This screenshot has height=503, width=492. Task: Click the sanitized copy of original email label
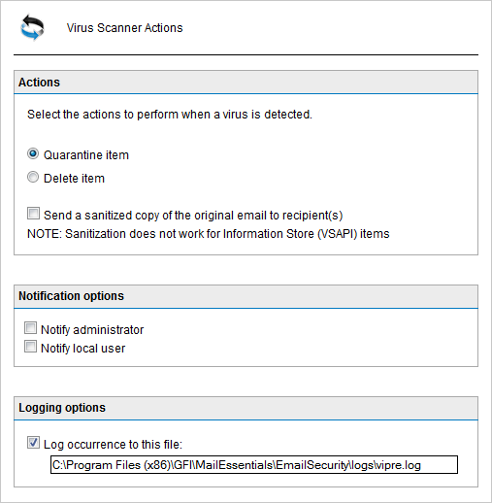(193, 216)
